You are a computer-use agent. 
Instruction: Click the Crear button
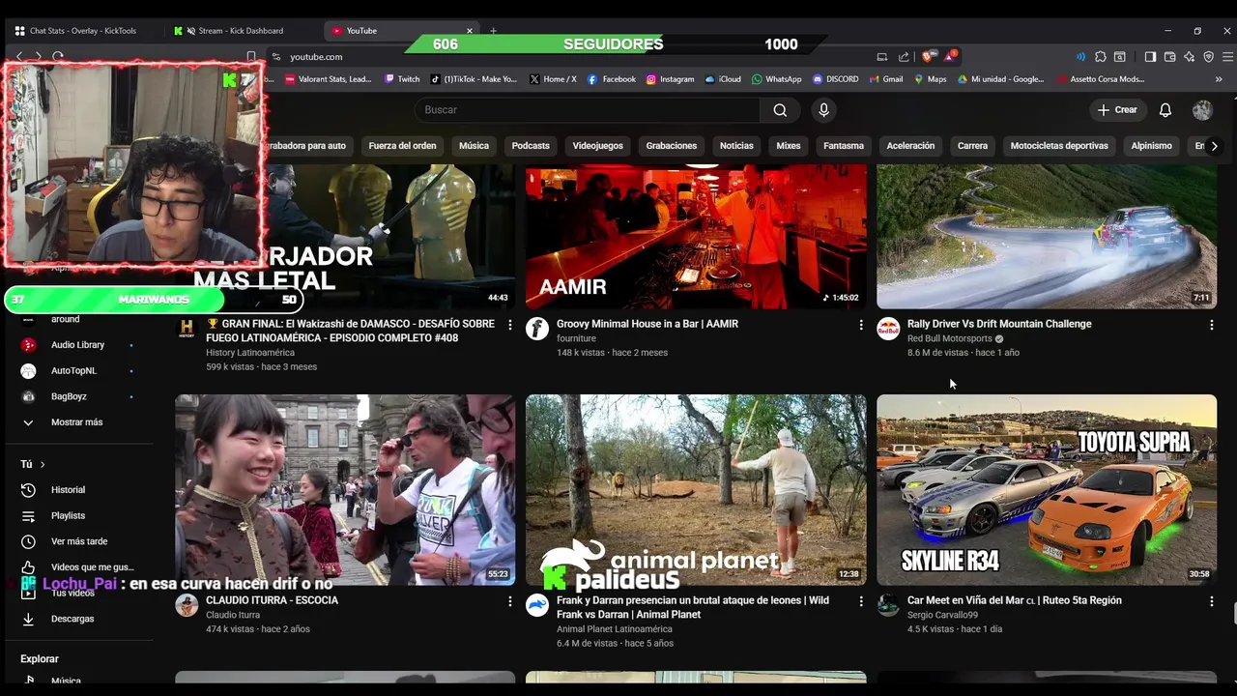(1117, 110)
